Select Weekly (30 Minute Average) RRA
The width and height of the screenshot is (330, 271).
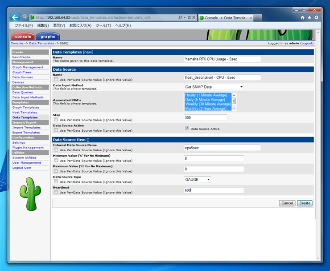208,104
